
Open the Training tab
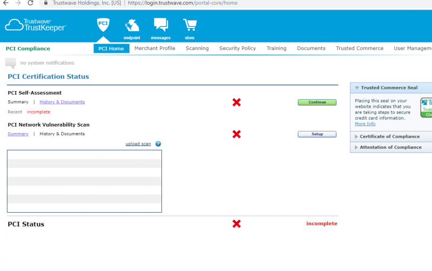276,48
